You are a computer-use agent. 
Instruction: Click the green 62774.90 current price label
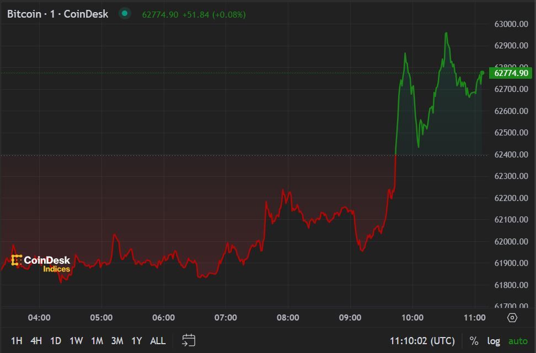tap(511, 73)
